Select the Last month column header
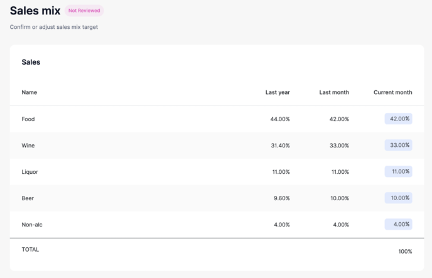This screenshot has width=432, height=278. click(x=334, y=92)
